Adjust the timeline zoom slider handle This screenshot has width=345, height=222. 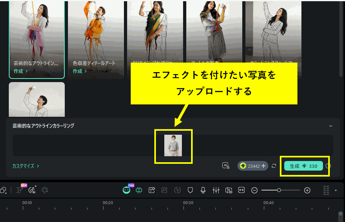pyautogui.click(x=279, y=190)
